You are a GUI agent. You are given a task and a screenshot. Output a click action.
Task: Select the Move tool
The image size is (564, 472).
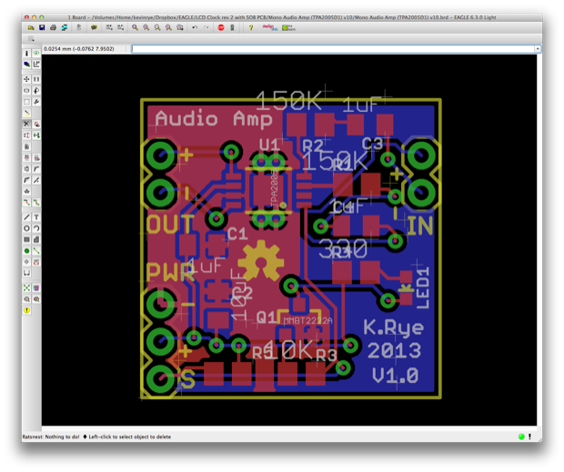tap(26, 79)
